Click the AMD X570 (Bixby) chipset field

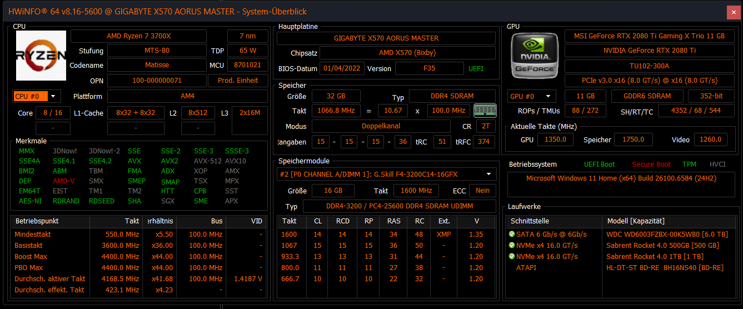point(407,53)
